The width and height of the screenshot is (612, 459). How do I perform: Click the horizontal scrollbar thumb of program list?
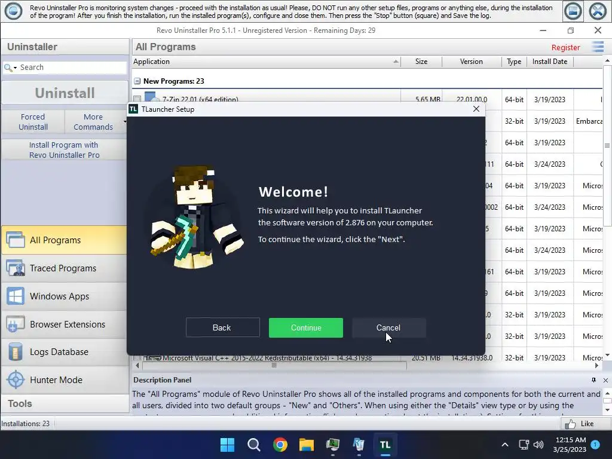274,366
